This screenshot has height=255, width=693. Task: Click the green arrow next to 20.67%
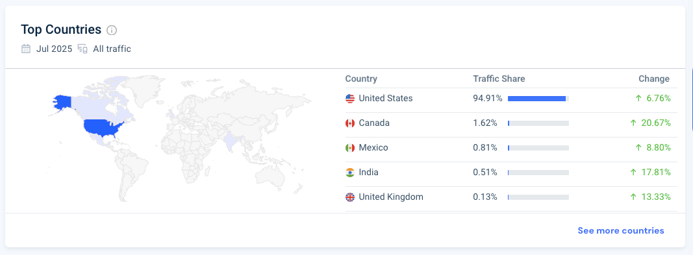click(x=633, y=123)
